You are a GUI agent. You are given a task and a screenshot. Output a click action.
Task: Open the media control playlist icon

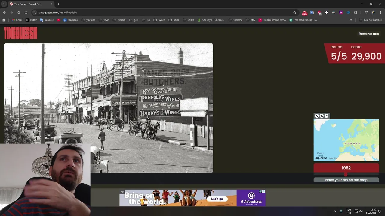click(366, 13)
